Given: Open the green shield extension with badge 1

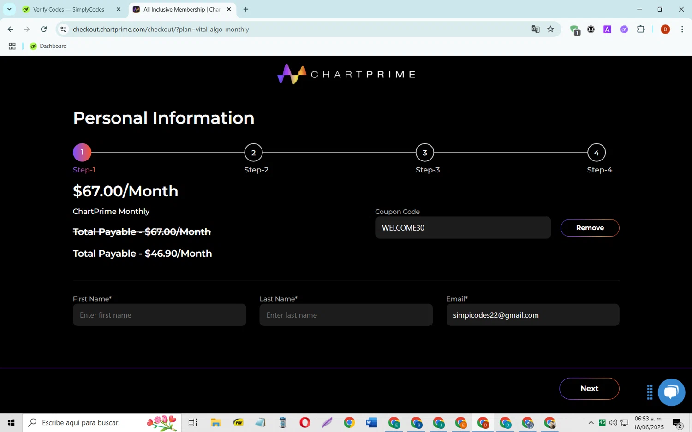Looking at the screenshot, I should 575,30.
